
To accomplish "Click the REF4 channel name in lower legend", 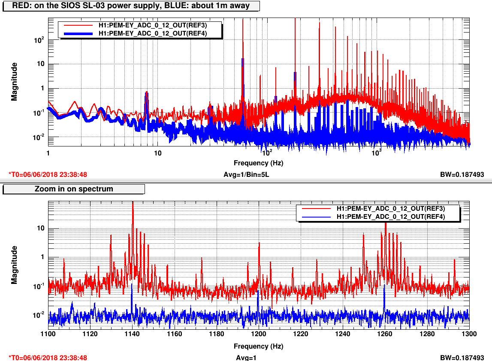I will click(391, 217).
